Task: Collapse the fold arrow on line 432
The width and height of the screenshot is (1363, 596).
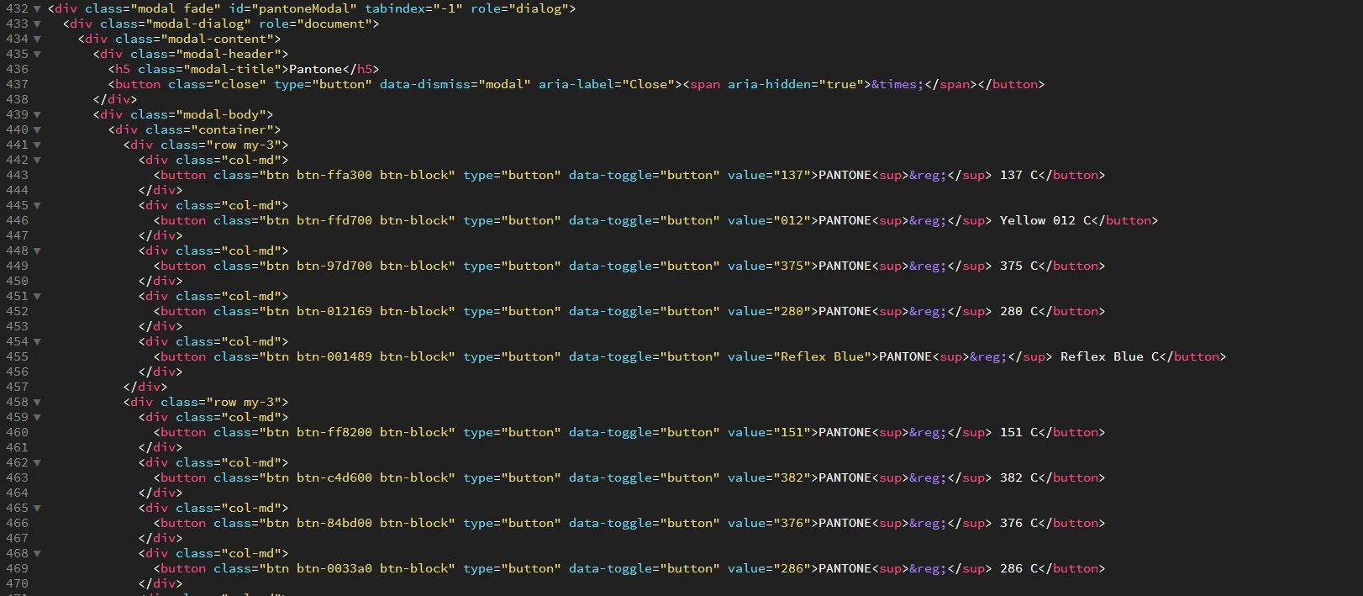Action: click(37, 8)
